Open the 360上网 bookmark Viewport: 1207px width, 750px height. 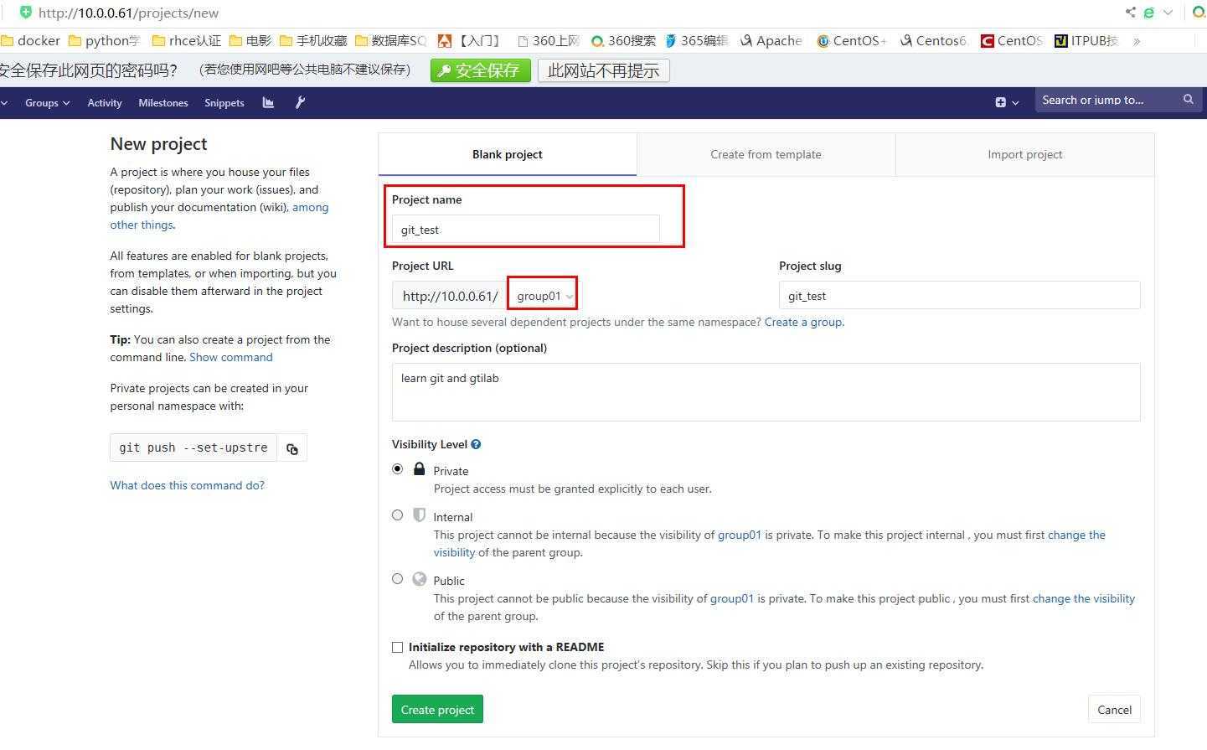549,40
